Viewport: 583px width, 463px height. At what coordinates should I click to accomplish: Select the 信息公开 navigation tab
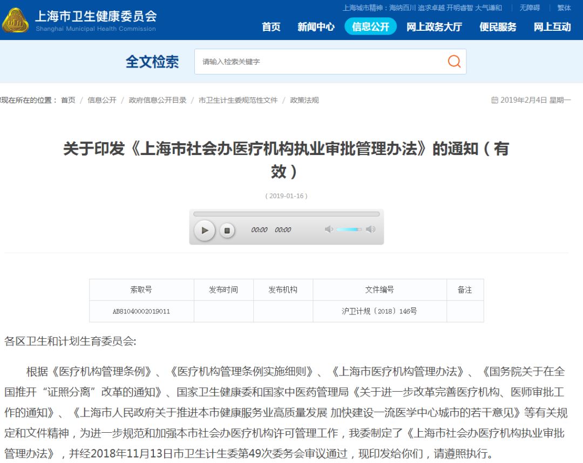pyautogui.click(x=371, y=27)
